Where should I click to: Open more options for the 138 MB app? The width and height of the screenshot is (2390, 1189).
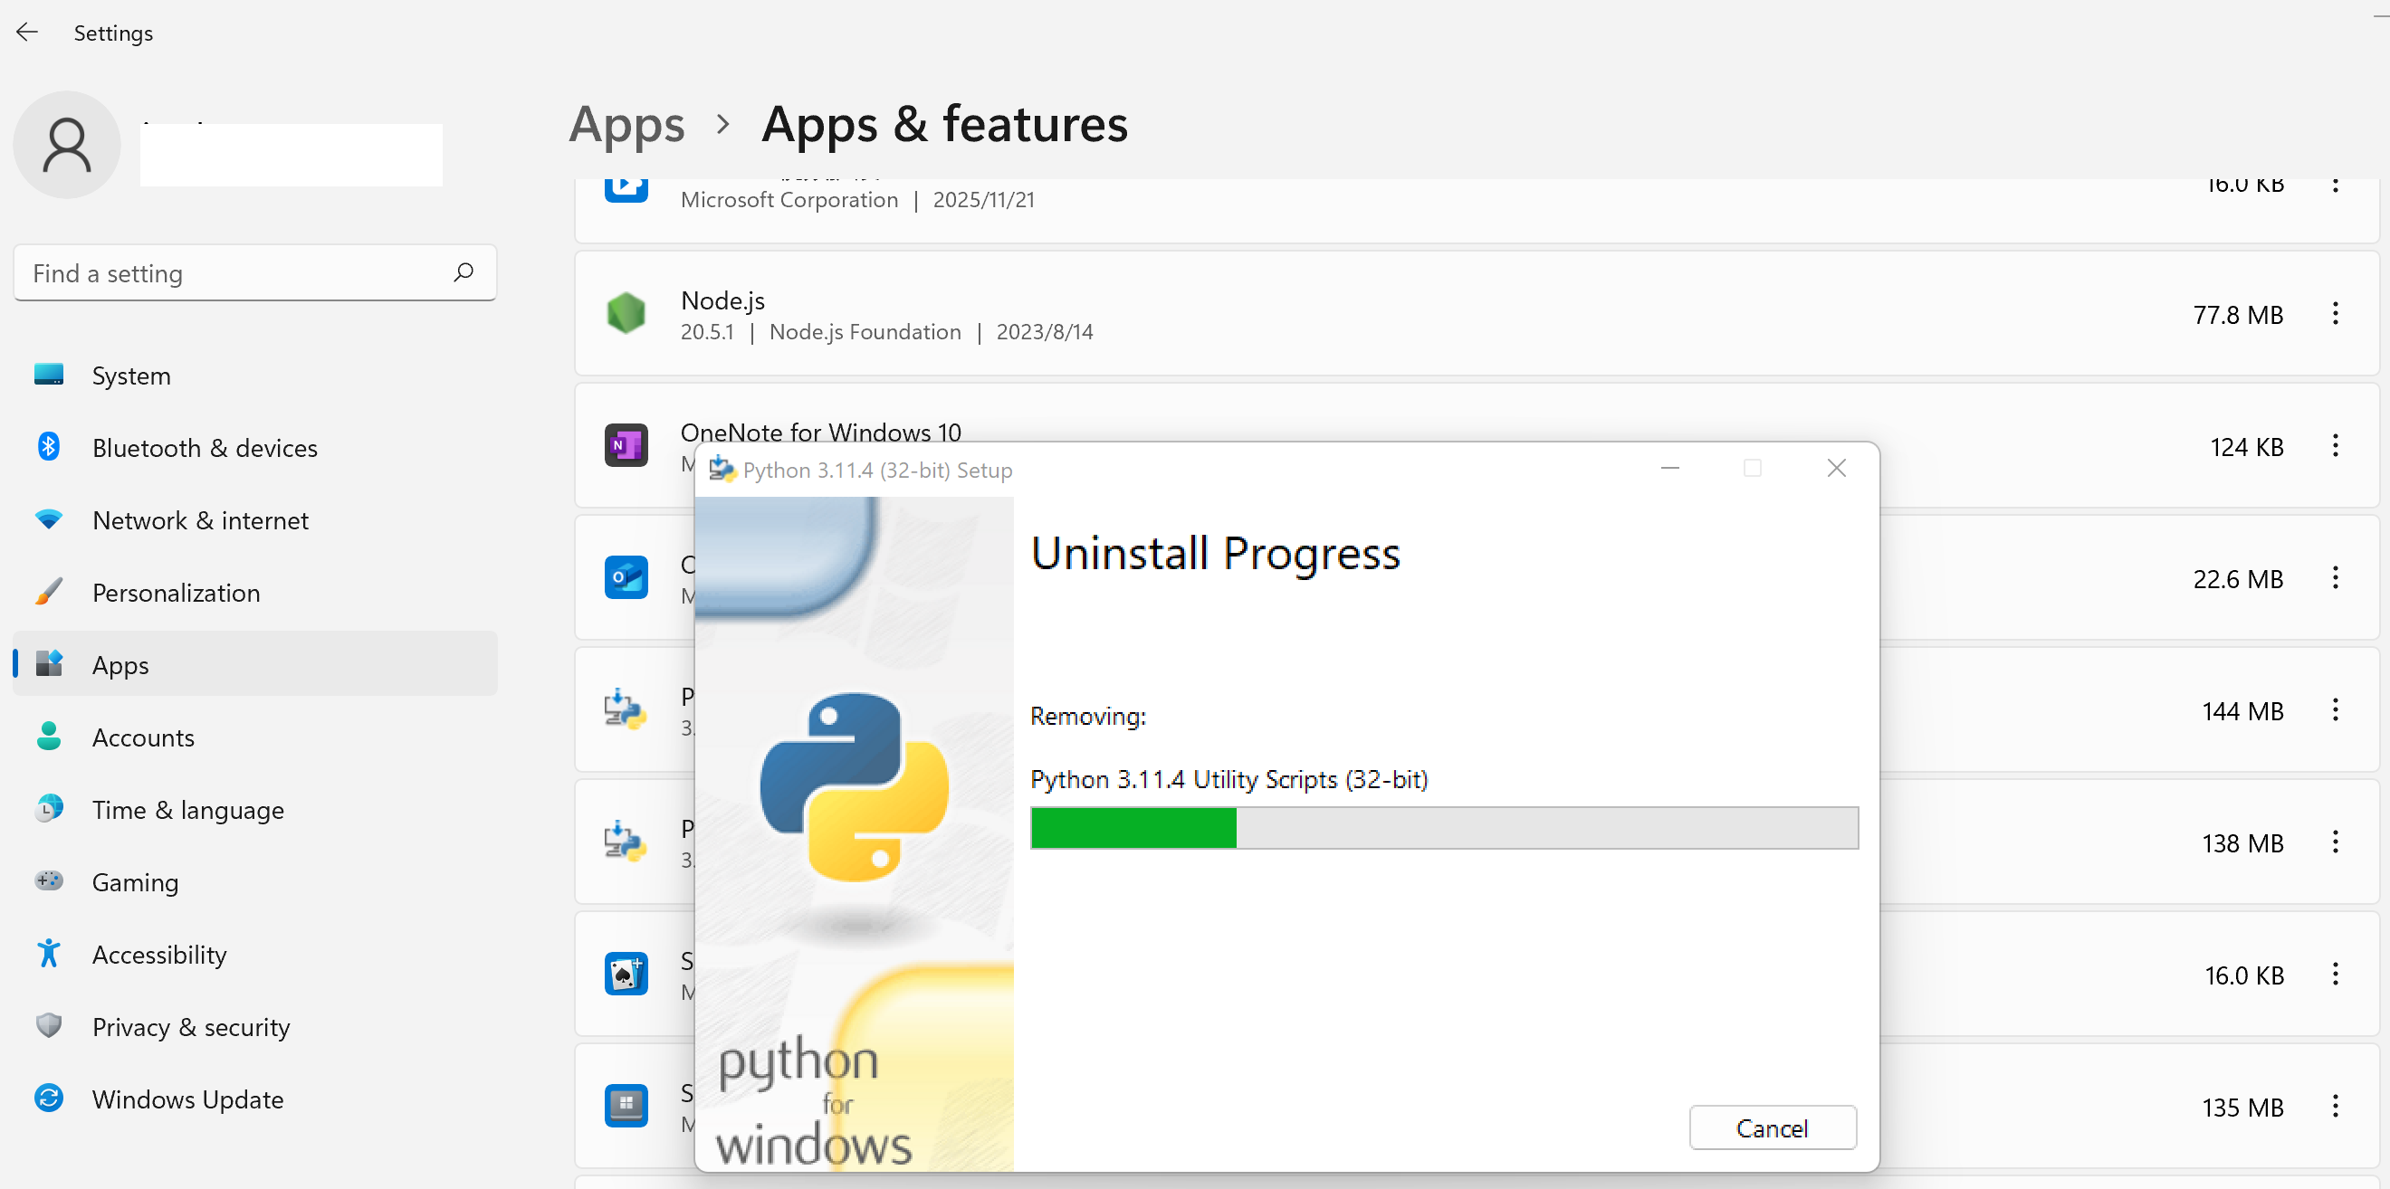pyautogui.click(x=2335, y=842)
